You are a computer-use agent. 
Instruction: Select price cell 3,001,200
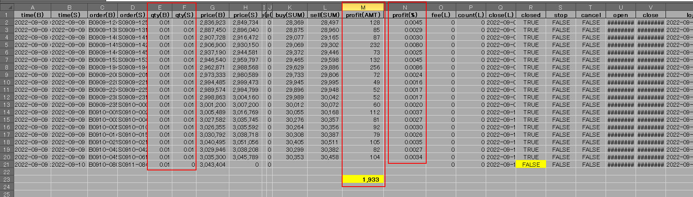click(212, 105)
